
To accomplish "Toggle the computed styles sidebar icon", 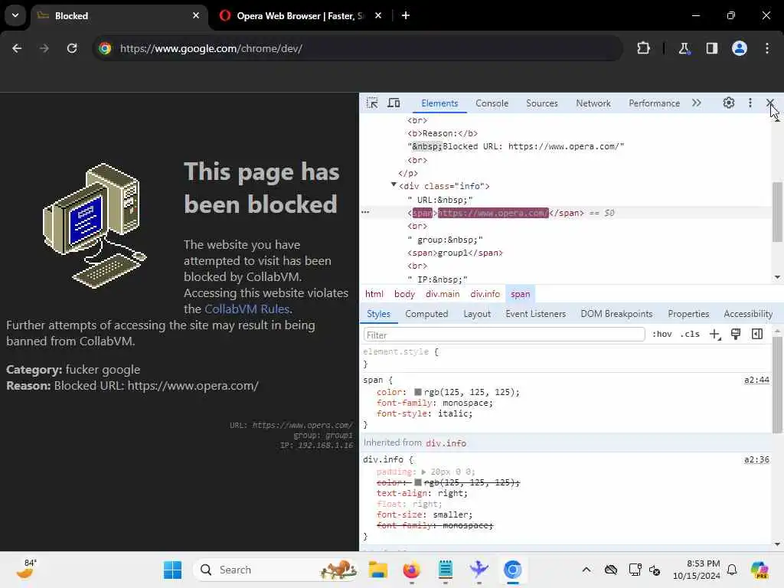I will [x=757, y=334].
